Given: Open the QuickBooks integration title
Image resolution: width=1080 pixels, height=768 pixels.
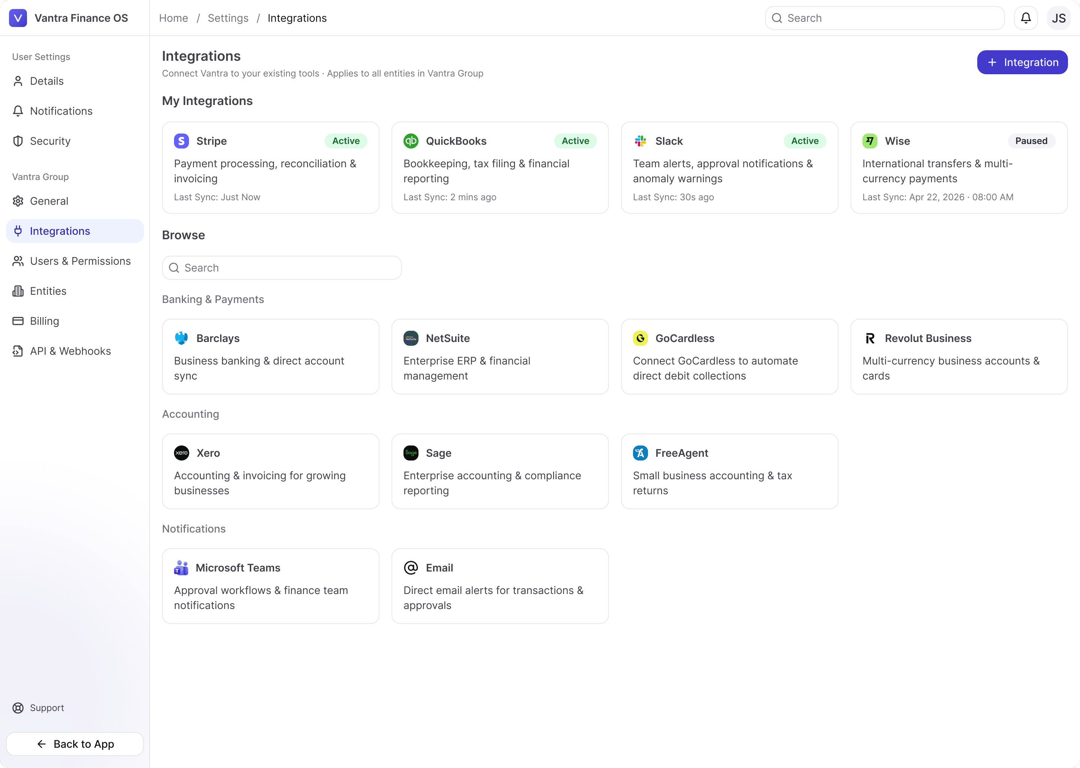Looking at the screenshot, I should point(456,141).
